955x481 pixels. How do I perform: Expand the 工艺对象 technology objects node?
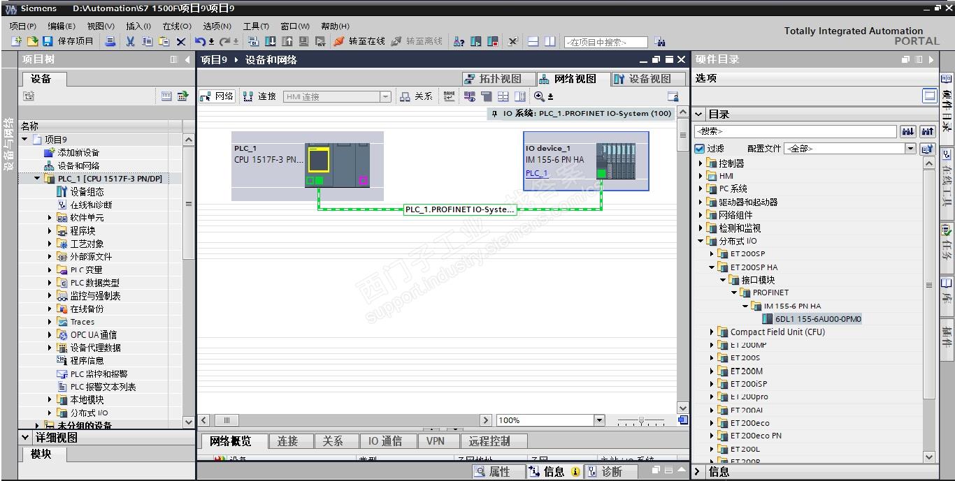(x=50, y=244)
